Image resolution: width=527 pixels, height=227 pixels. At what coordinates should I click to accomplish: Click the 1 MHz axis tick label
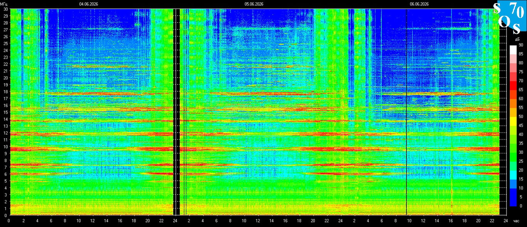click(6, 209)
